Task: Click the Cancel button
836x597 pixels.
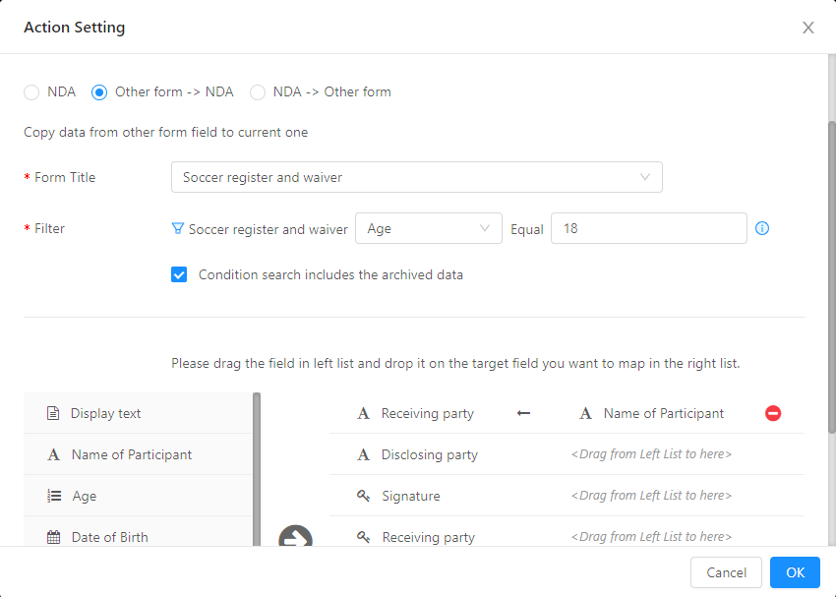Action: pos(726,572)
